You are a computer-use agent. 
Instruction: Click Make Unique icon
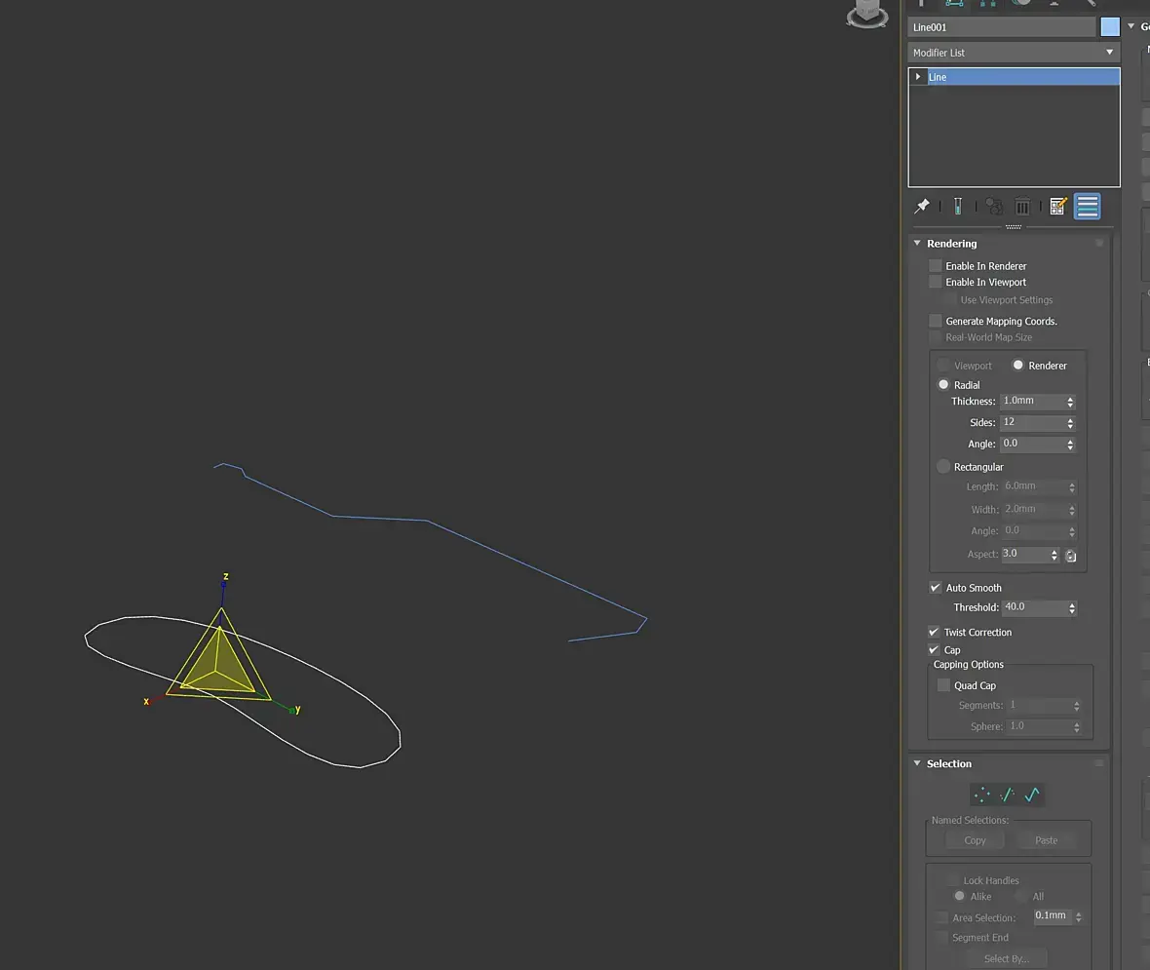pos(994,206)
